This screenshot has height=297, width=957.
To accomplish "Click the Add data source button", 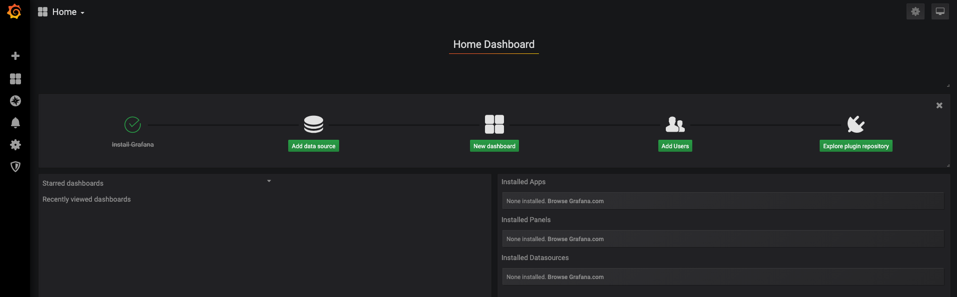I will pos(314,146).
